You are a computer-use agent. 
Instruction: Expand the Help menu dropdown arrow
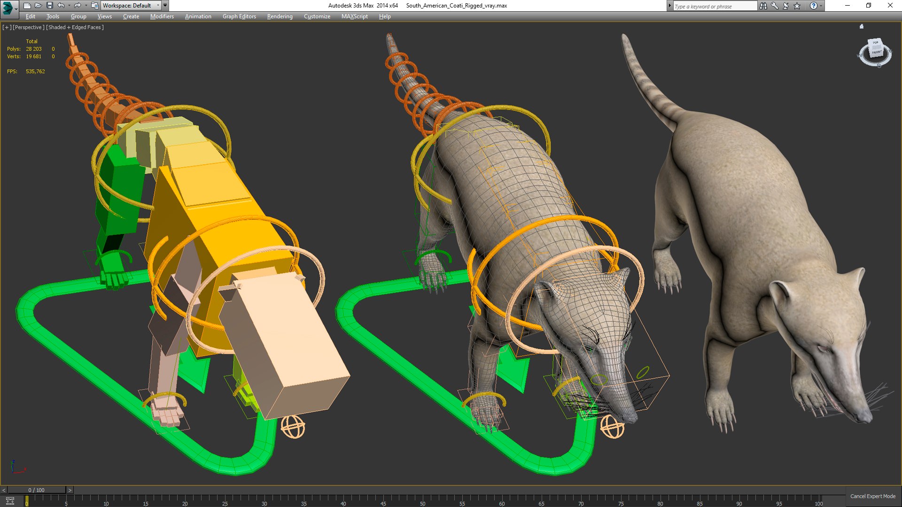[x=821, y=6]
